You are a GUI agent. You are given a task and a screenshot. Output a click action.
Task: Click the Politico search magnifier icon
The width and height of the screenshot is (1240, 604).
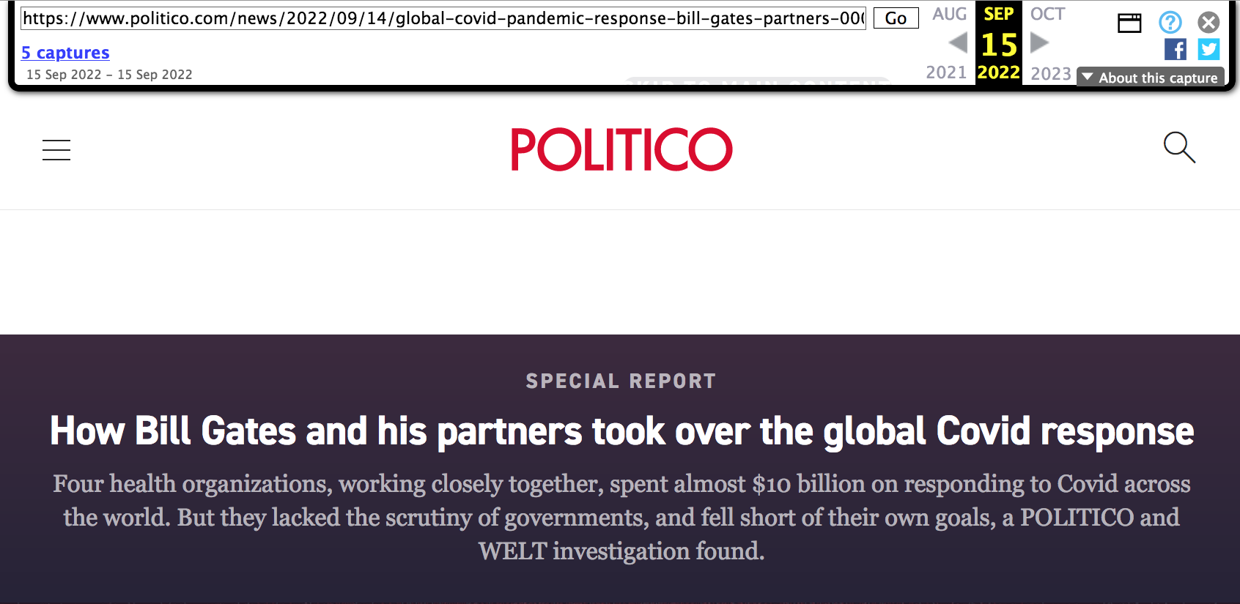[1179, 147]
